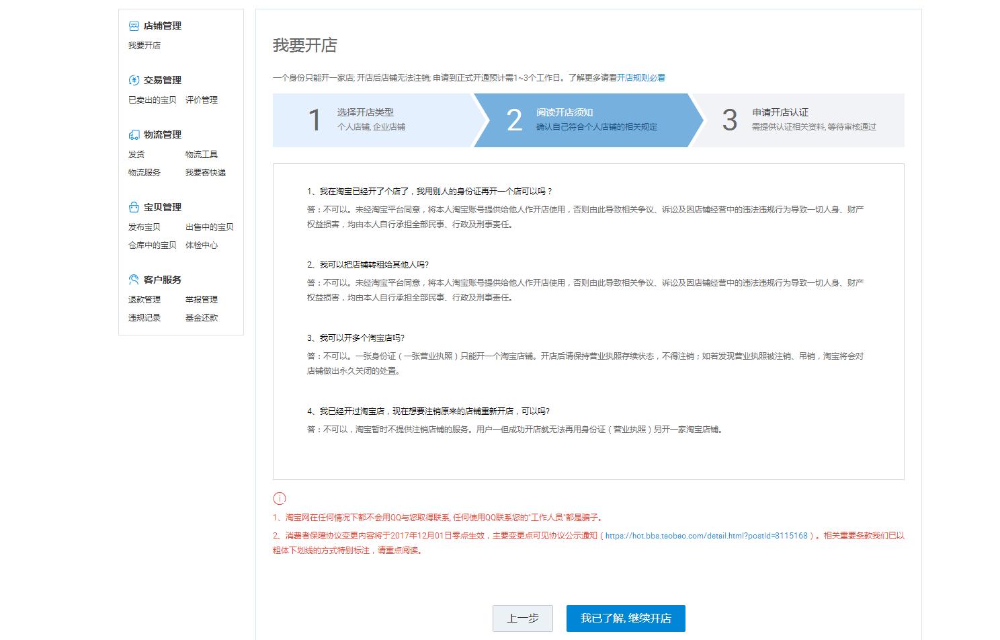
Task: Select step 2 阅读开店须知
Action: tap(585, 121)
